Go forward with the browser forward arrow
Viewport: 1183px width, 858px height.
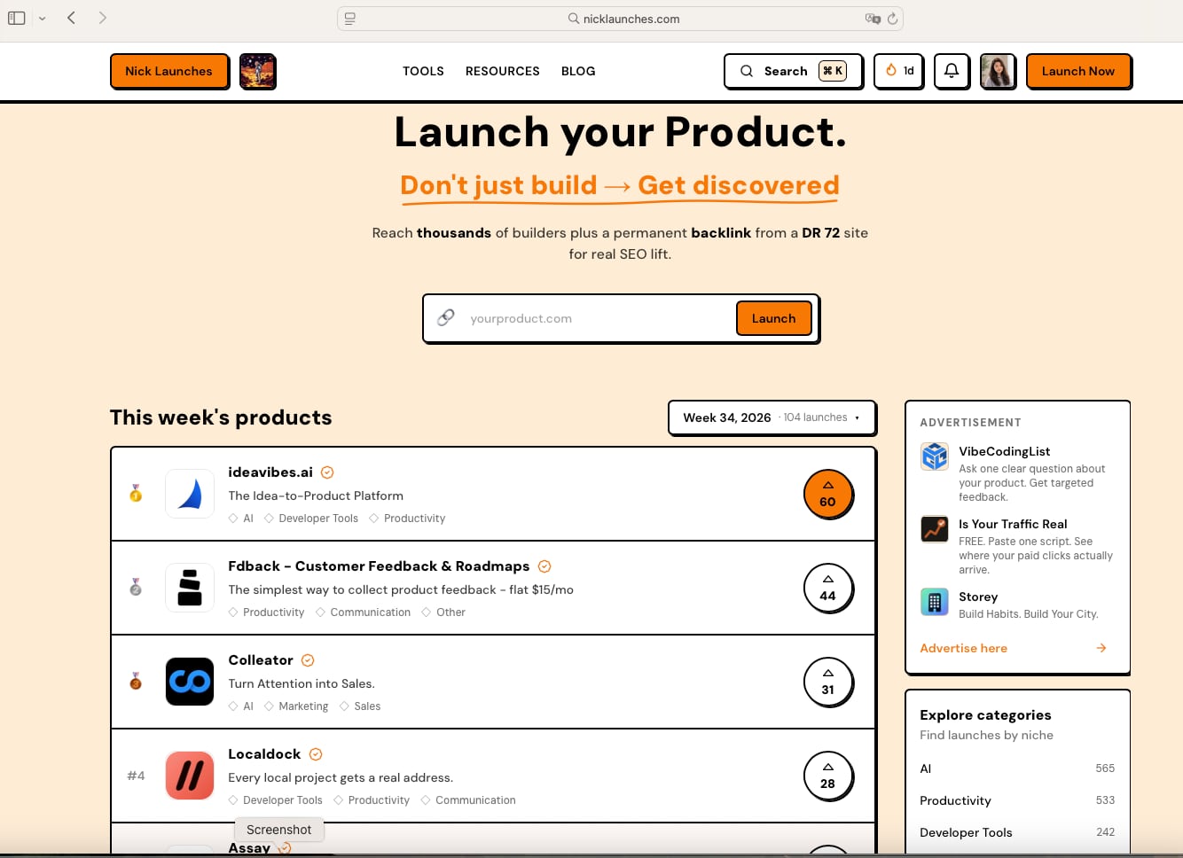coord(103,18)
